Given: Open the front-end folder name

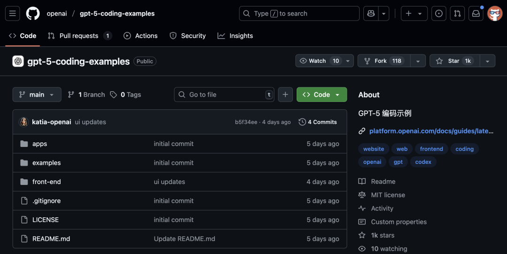Looking at the screenshot, I should click(x=46, y=182).
